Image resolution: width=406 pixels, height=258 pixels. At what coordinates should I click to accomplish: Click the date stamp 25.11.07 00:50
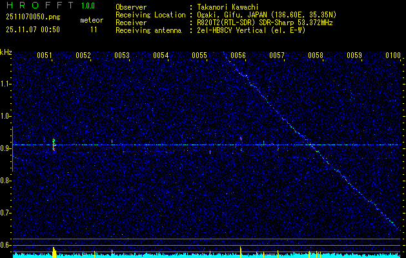(x=32, y=30)
